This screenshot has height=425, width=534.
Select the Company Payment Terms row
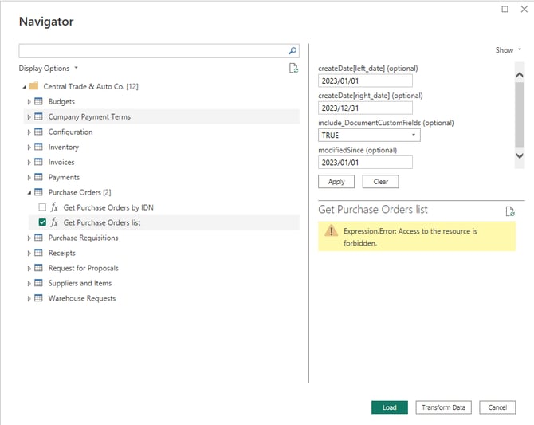(x=162, y=116)
